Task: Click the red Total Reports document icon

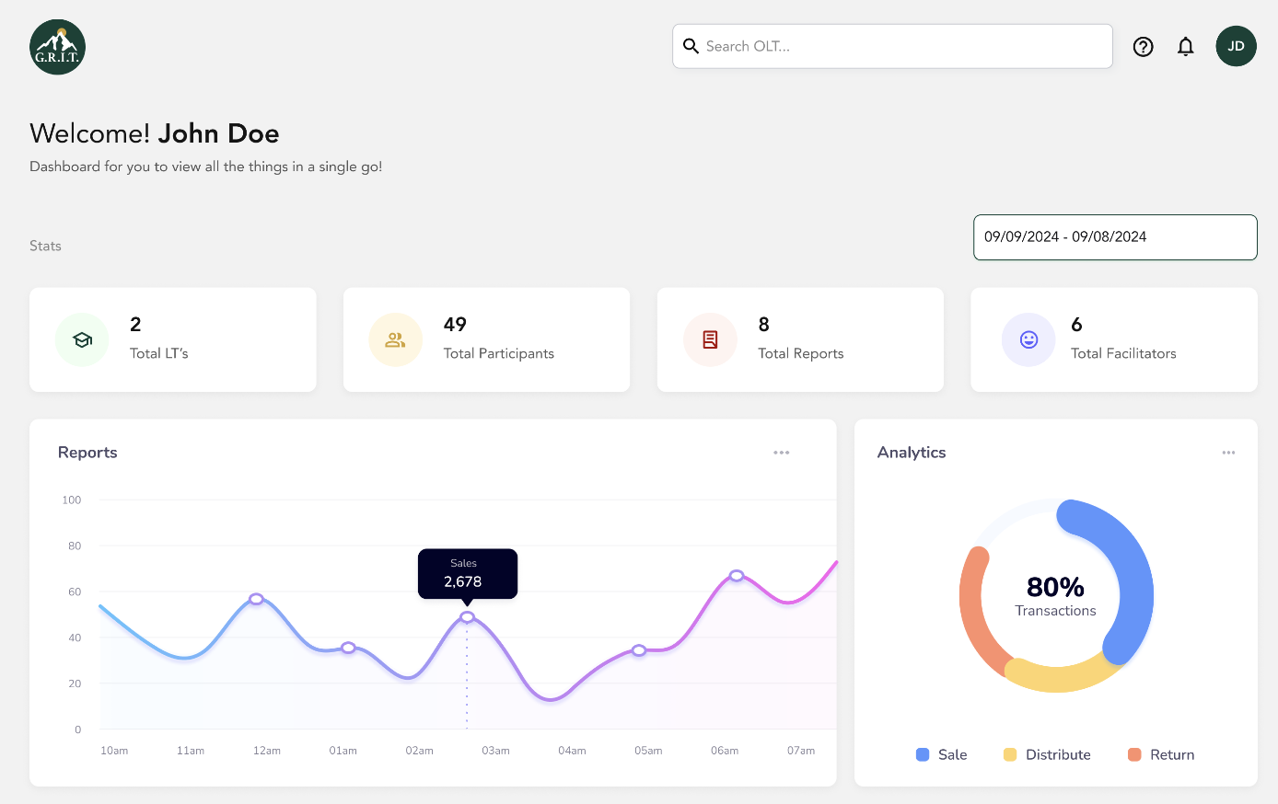Action: [710, 339]
